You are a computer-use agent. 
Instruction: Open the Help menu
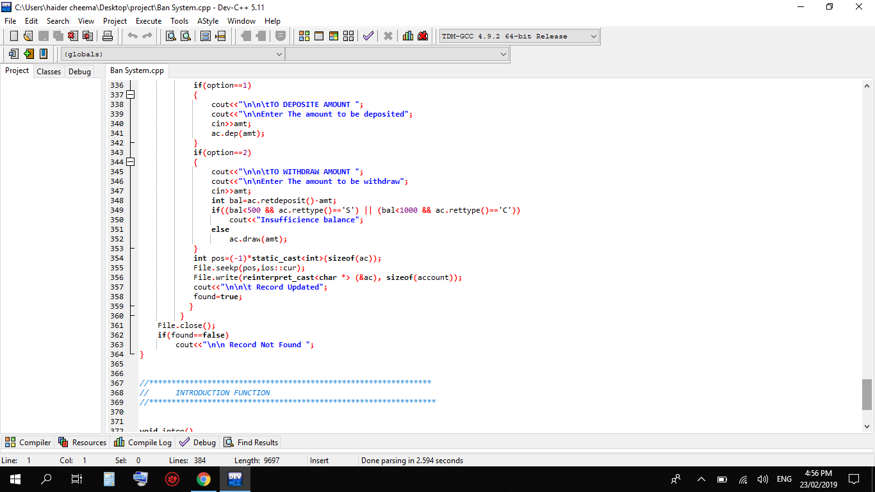[273, 20]
